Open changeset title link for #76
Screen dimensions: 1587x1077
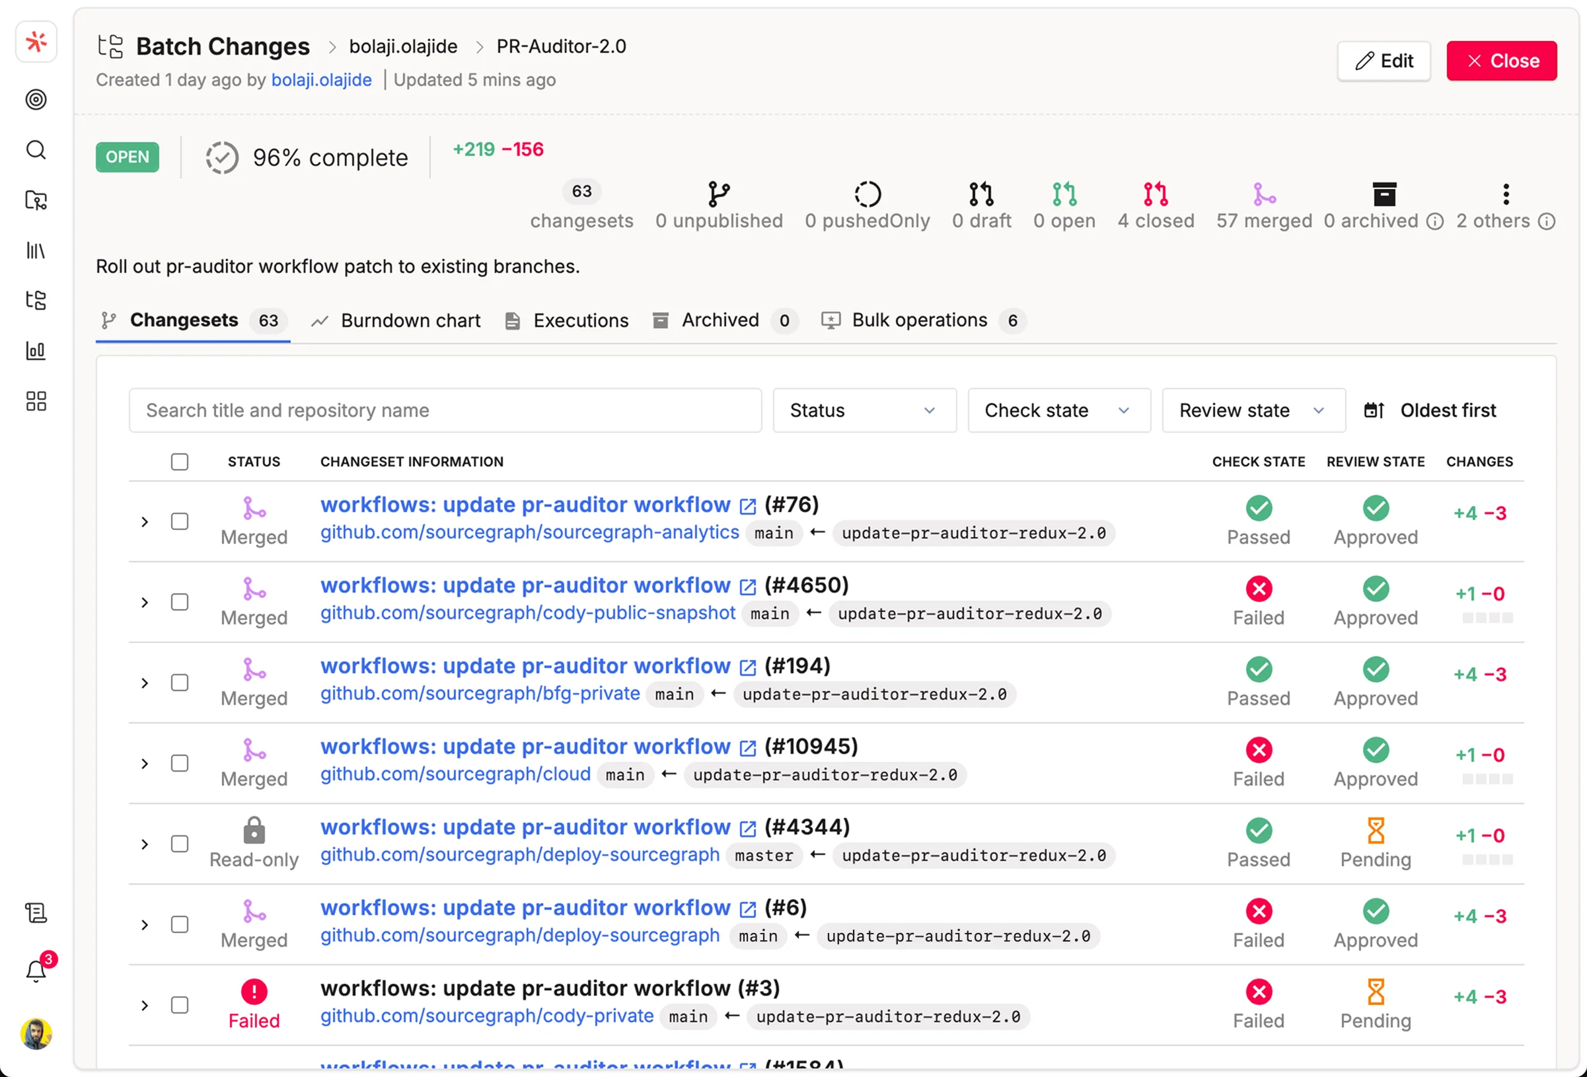tap(525, 505)
